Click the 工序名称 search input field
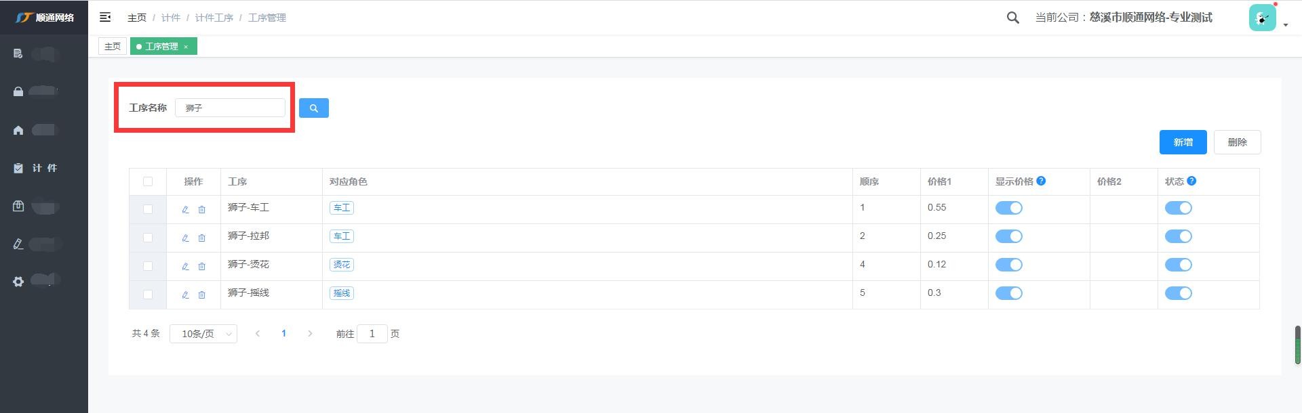Viewport: 1302px width, 413px height. [x=231, y=108]
